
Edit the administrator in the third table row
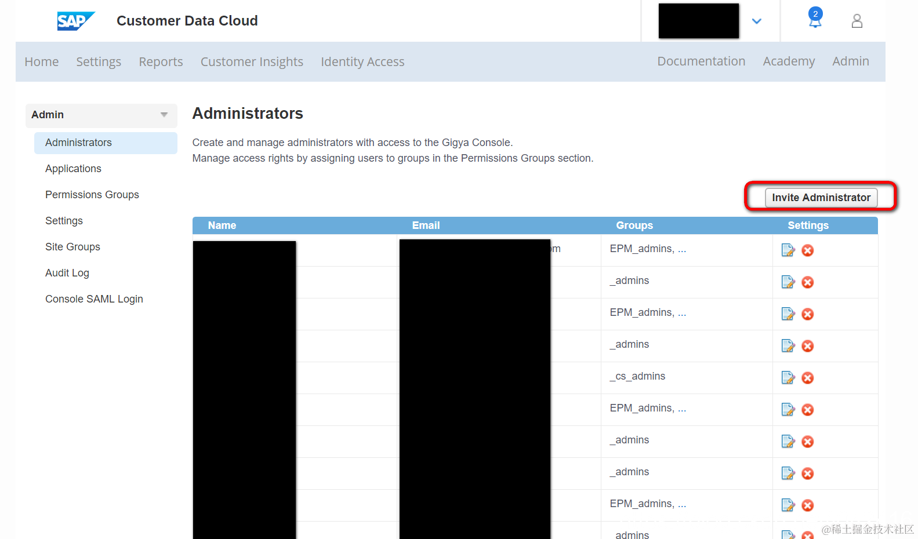(x=788, y=314)
